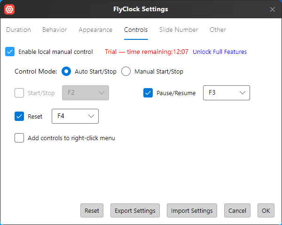
Task: Open the Slide Number tab
Action: tap(179, 30)
